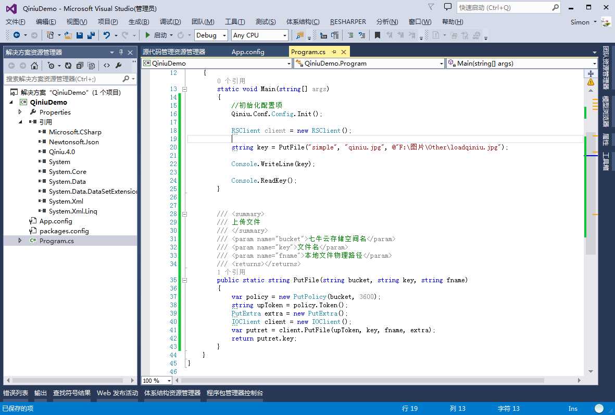This screenshot has width=615, height=415.
Task: Open the 程序包管理器控制台 panel
Action: [x=234, y=393]
